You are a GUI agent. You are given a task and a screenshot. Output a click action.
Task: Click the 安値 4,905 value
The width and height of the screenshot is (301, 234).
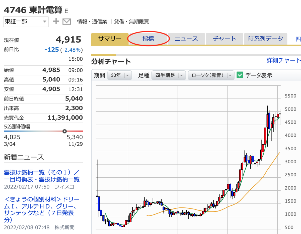coord(51,89)
